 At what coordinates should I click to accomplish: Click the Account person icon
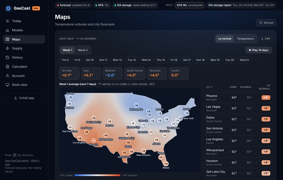[x=7, y=76]
